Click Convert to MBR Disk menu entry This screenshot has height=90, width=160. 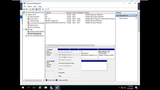[68, 66]
